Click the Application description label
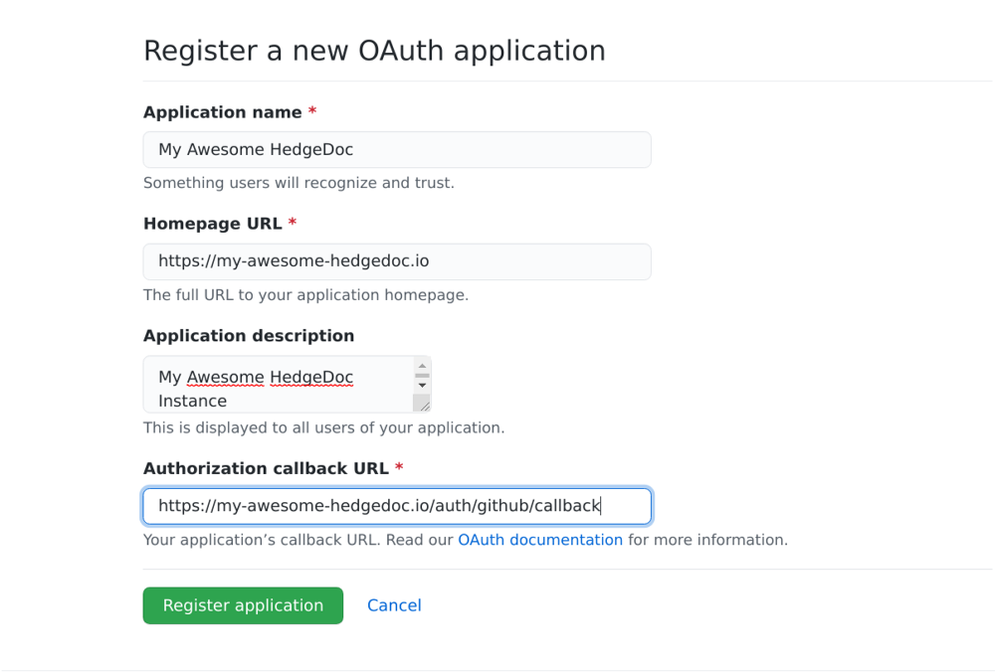This screenshot has width=995, height=672. pos(249,335)
